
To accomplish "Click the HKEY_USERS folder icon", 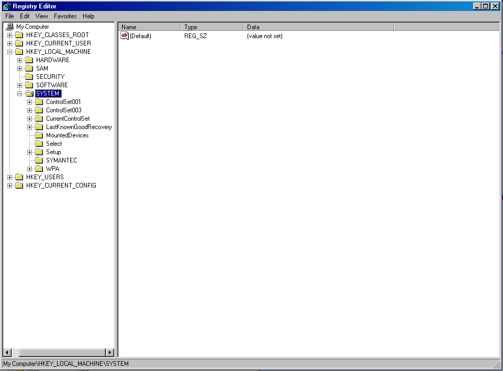I will pos(19,177).
